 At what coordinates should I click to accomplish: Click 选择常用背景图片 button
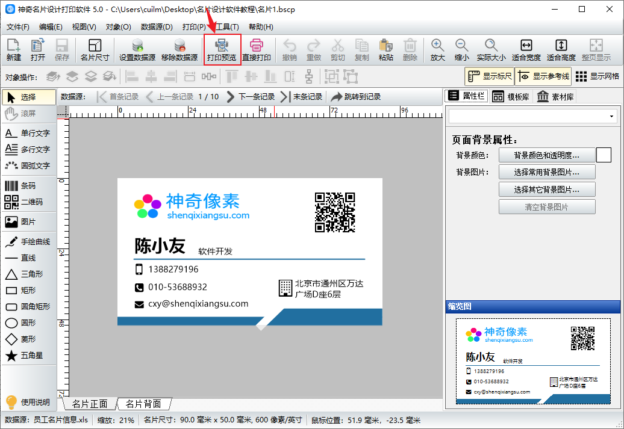[x=547, y=172]
